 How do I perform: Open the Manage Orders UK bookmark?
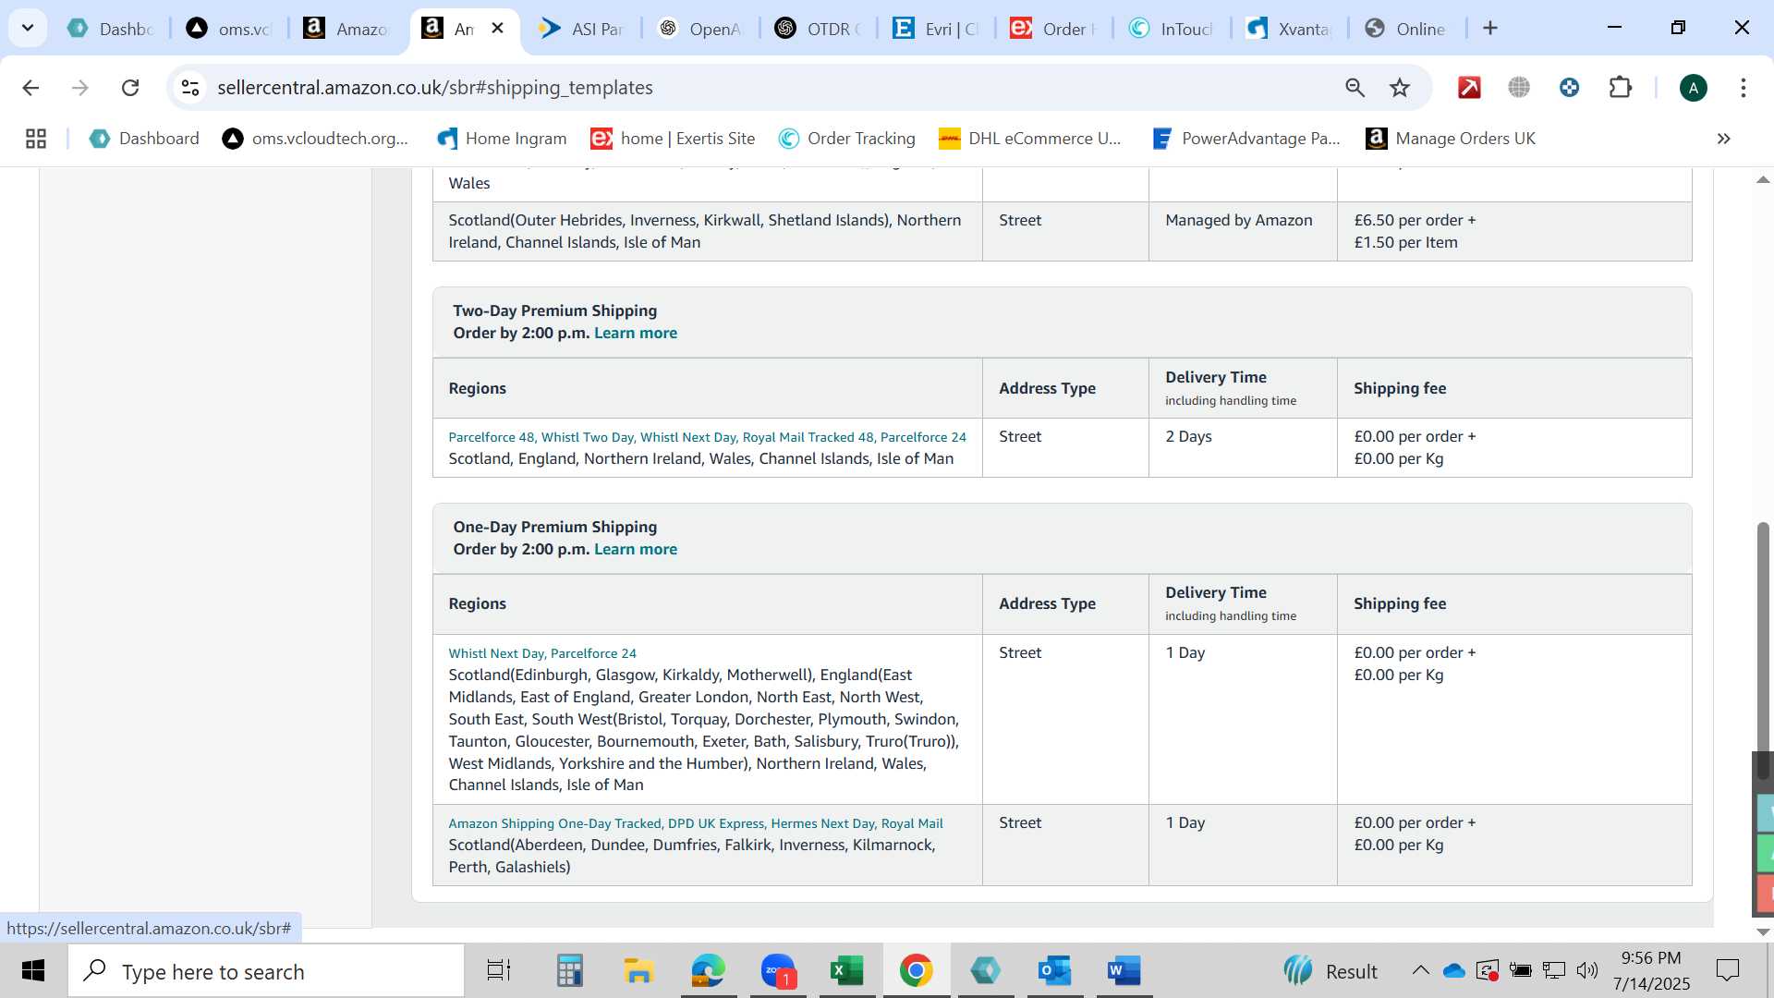[x=1451, y=139]
